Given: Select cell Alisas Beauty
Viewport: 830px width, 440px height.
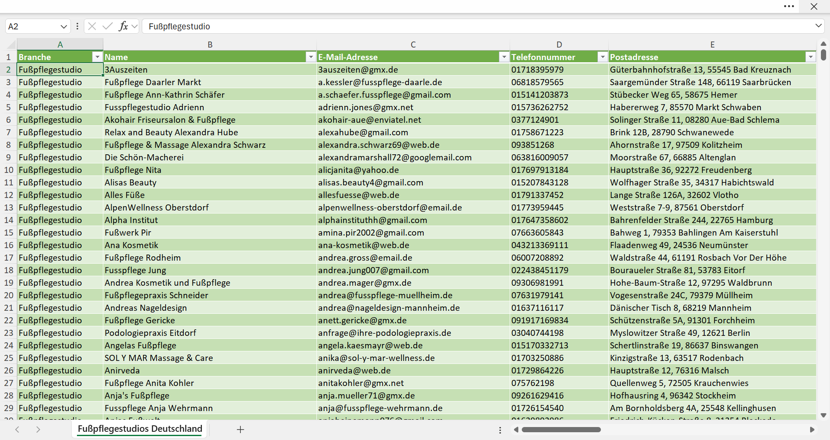Looking at the screenshot, I should click(x=210, y=182).
